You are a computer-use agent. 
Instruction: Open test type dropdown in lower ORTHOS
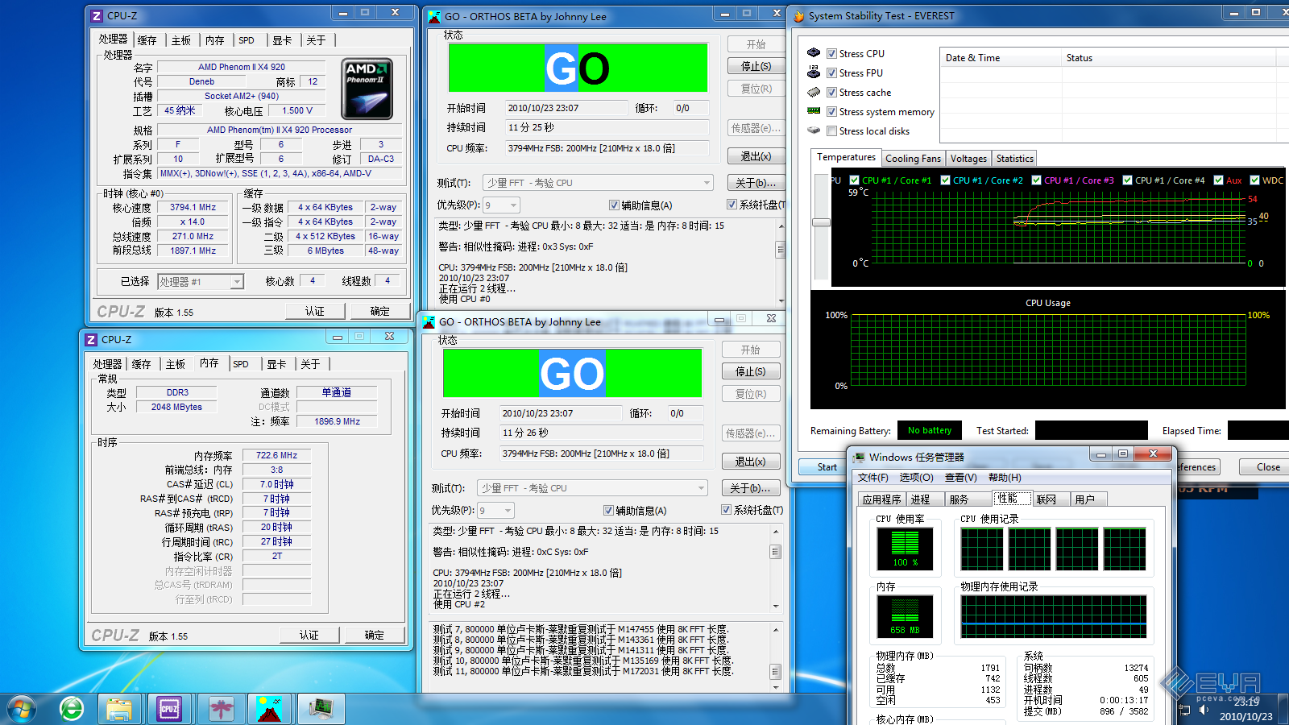[592, 488]
